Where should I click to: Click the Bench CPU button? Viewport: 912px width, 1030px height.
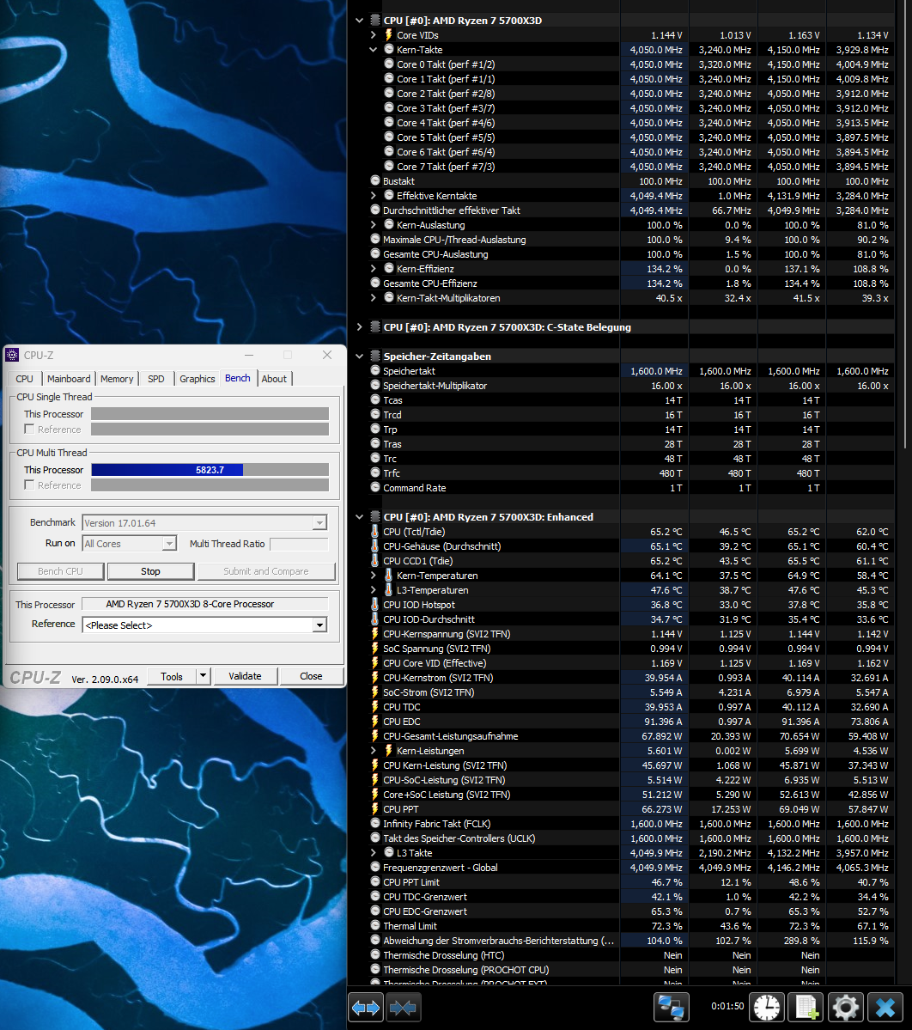coord(60,571)
